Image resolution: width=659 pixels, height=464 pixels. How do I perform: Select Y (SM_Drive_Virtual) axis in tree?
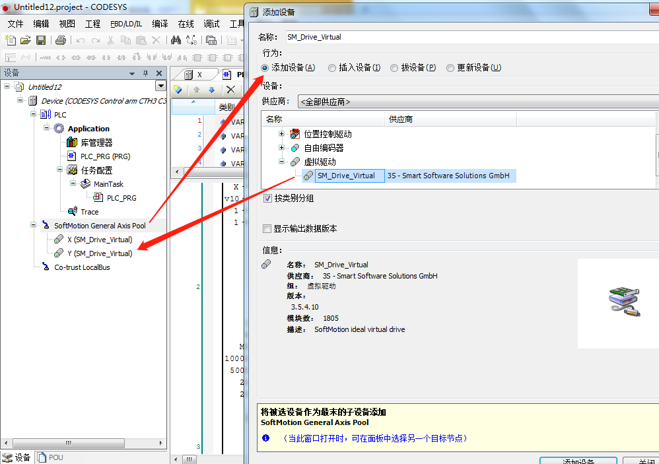click(x=100, y=253)
